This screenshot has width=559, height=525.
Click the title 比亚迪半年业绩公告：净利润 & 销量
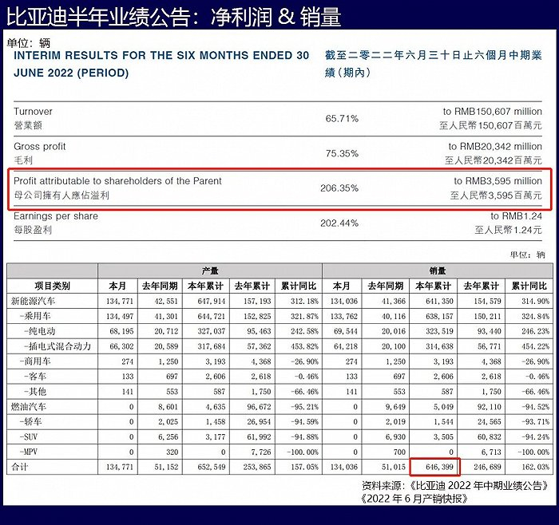[174, 17]
